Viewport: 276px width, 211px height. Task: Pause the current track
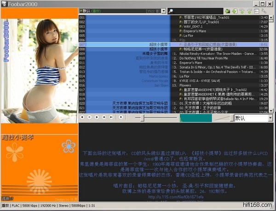pyautogui.click(x=90, y=117)
